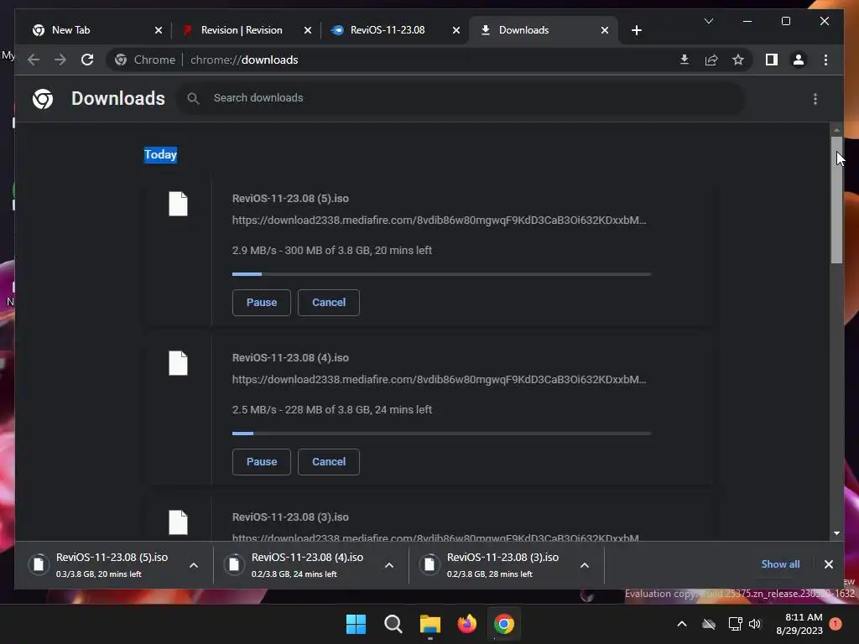This screenshot has height=644, width=859.
Task: Close the ReviOS-11-23.08 tab
Action: click(456, 30)
